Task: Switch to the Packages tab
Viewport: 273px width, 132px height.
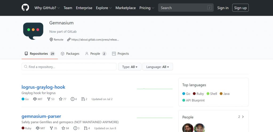Action: pyautogui.click(x=70, y=54)
